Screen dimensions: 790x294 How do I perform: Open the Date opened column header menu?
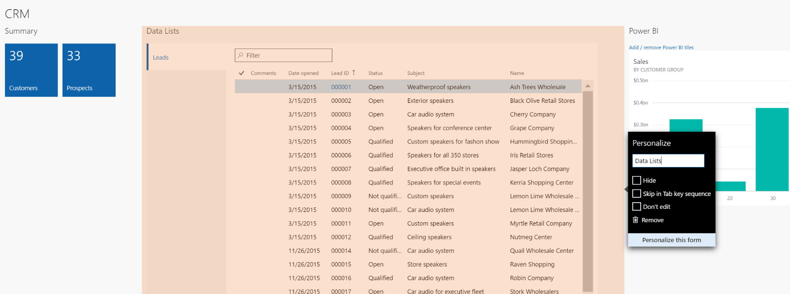pyautogui.click(x=303, y=73)
